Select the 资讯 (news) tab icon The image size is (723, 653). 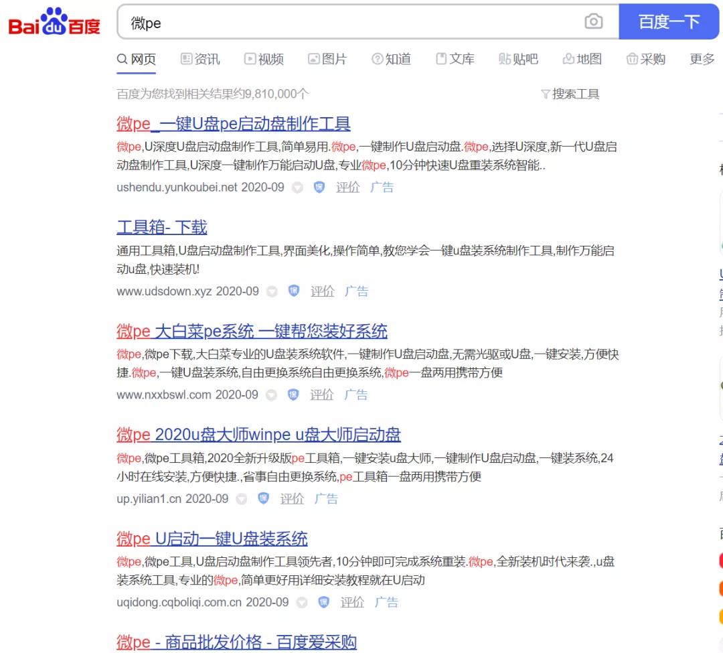(185, 59)
